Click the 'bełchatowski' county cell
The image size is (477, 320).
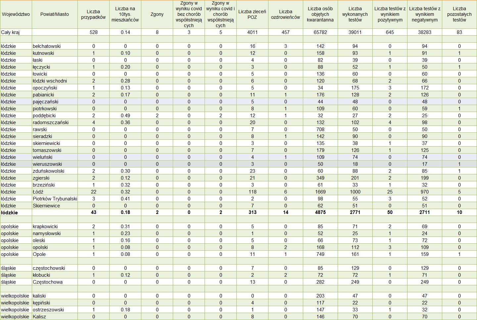pos(55,46)
